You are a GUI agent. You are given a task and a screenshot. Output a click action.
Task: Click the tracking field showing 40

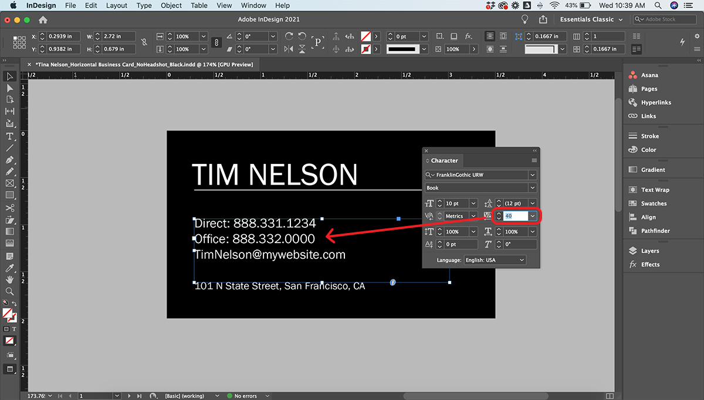click(x=515, y=216)
